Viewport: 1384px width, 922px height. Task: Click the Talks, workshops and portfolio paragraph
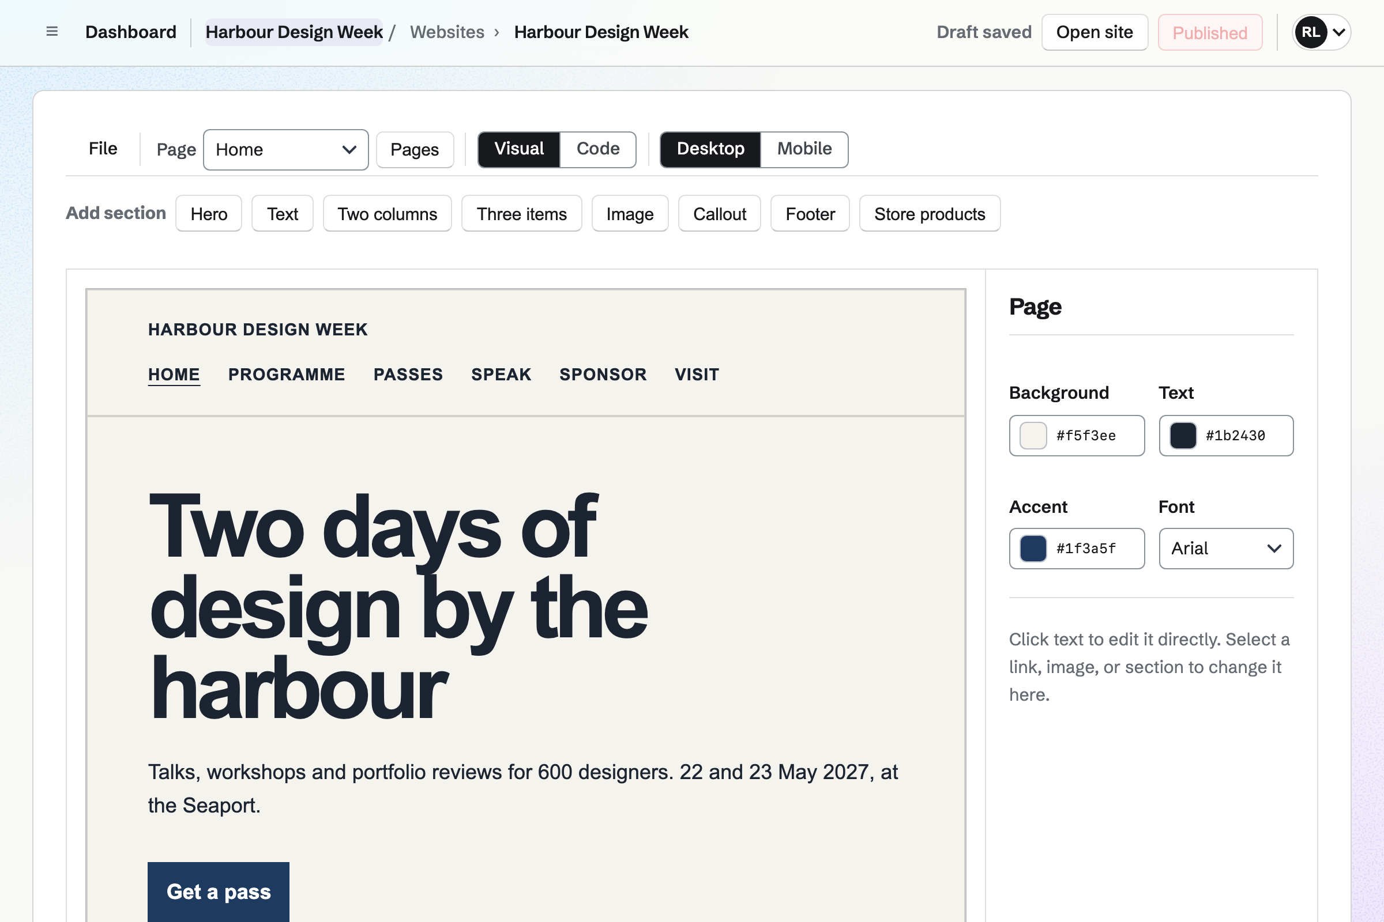pos(523,788)
